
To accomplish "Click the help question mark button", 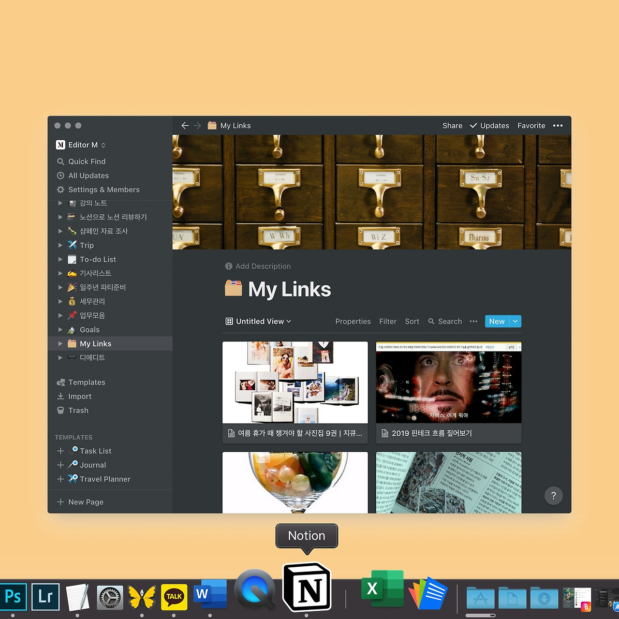I will pos(554,495).
